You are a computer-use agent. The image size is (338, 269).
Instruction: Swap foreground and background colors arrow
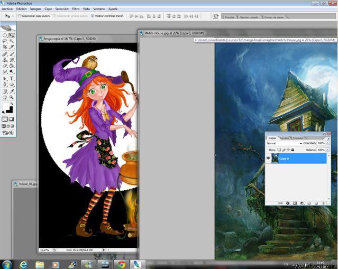click(12, 104)
